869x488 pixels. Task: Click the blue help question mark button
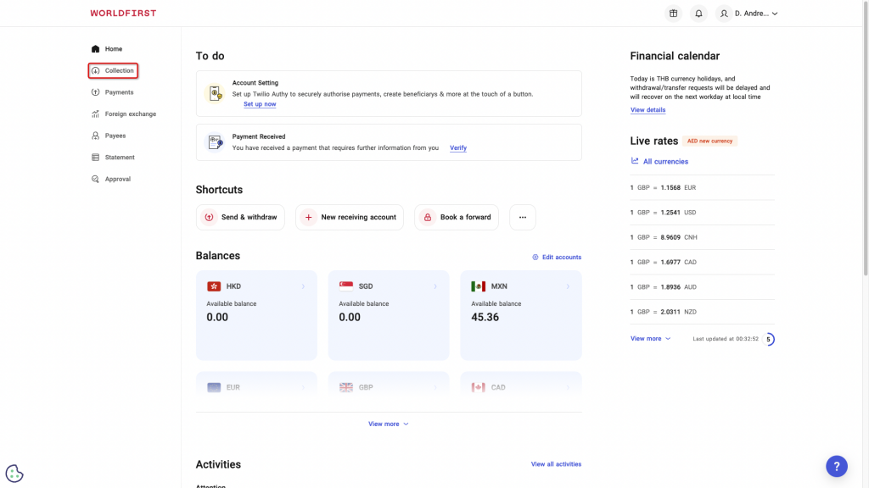(x=836, y=466)
